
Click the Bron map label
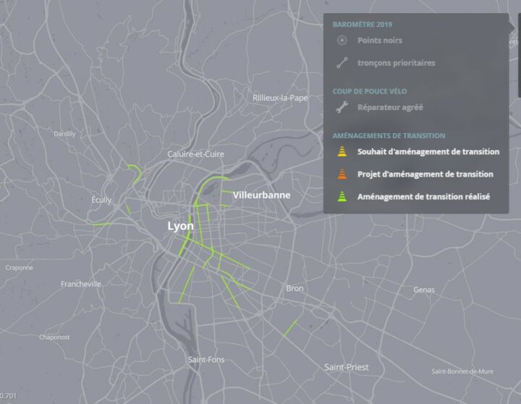coord(295,288)
